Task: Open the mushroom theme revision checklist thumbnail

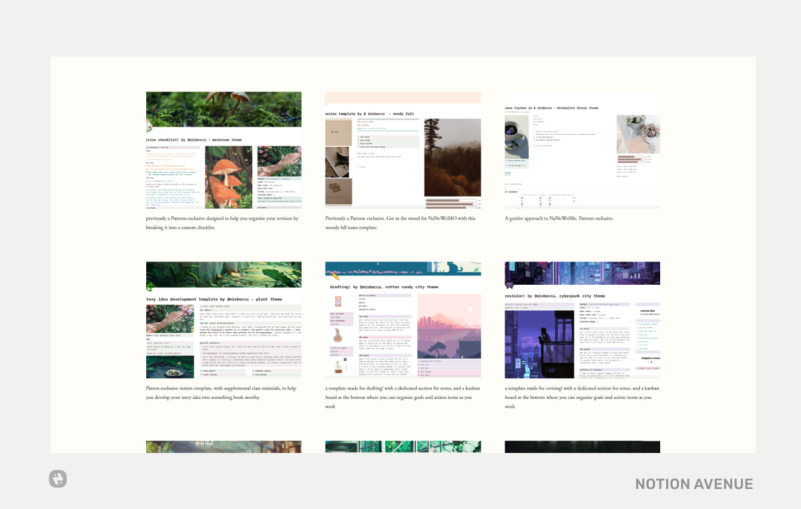Action: (x=224, y=150)
